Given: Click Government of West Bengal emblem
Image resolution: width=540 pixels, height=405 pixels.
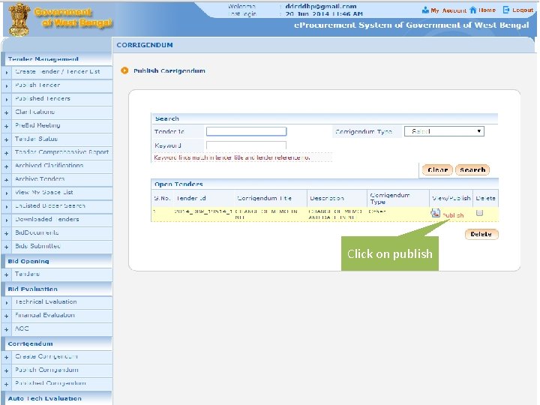Looking at the screenshot, I should click(19, 19).
